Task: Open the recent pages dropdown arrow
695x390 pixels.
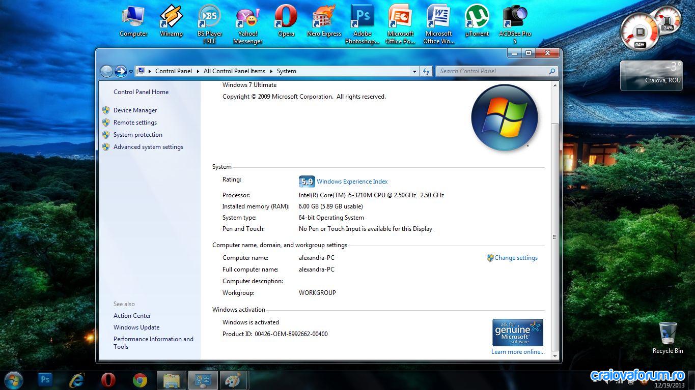Action: [x=131, y=72]
